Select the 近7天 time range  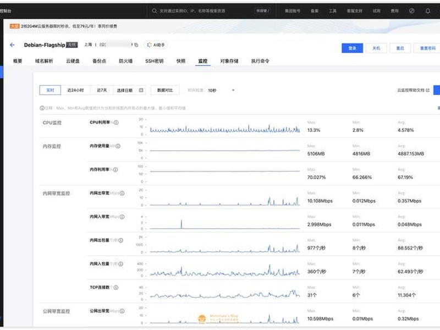click(102, 90)
